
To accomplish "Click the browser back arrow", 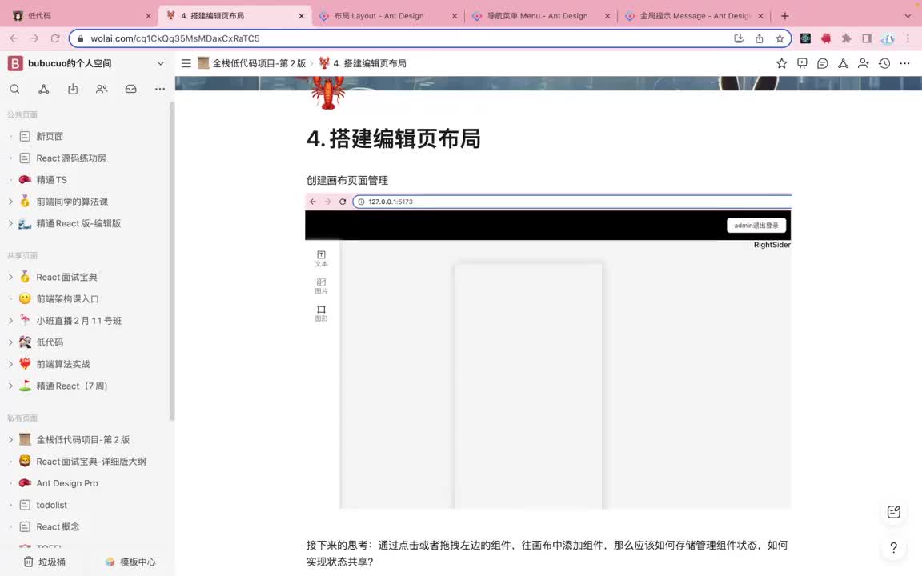I will coord(14,38).
